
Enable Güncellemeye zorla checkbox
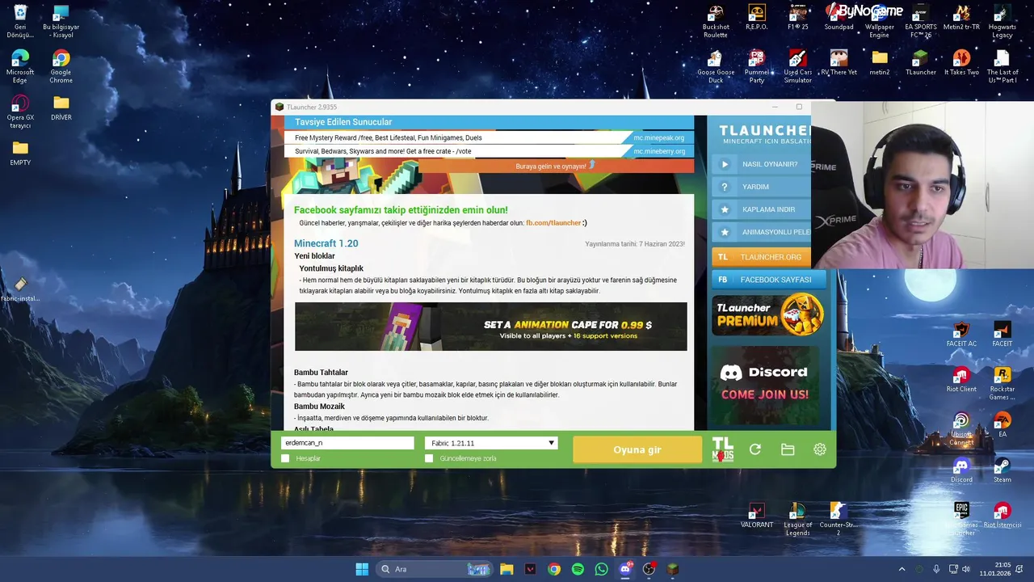[x=429, y=458]
